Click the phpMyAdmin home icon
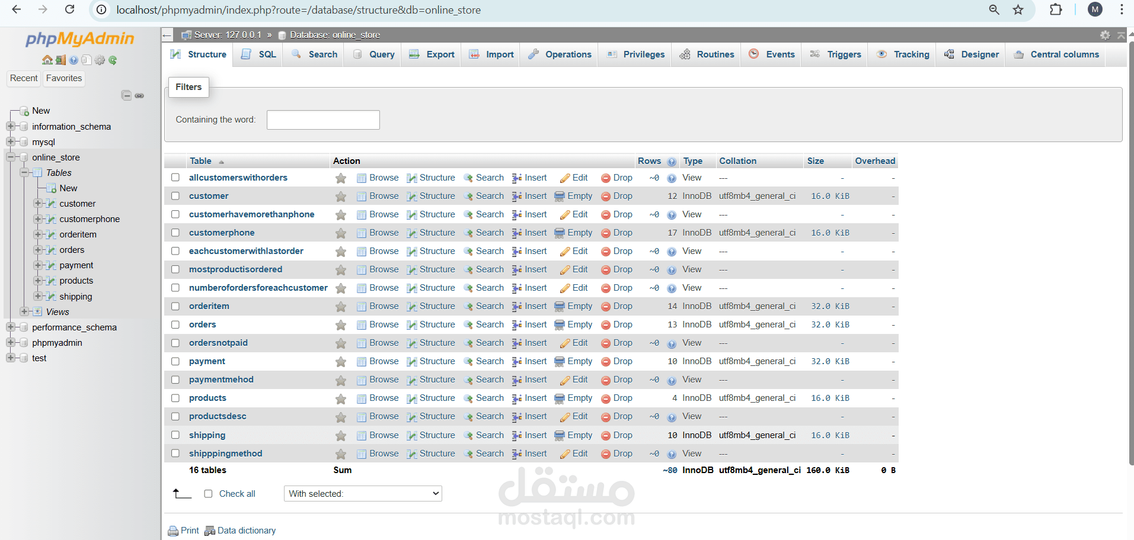Image resolution: width=1134 pixels, height=540 pixels. click(47, 60)
